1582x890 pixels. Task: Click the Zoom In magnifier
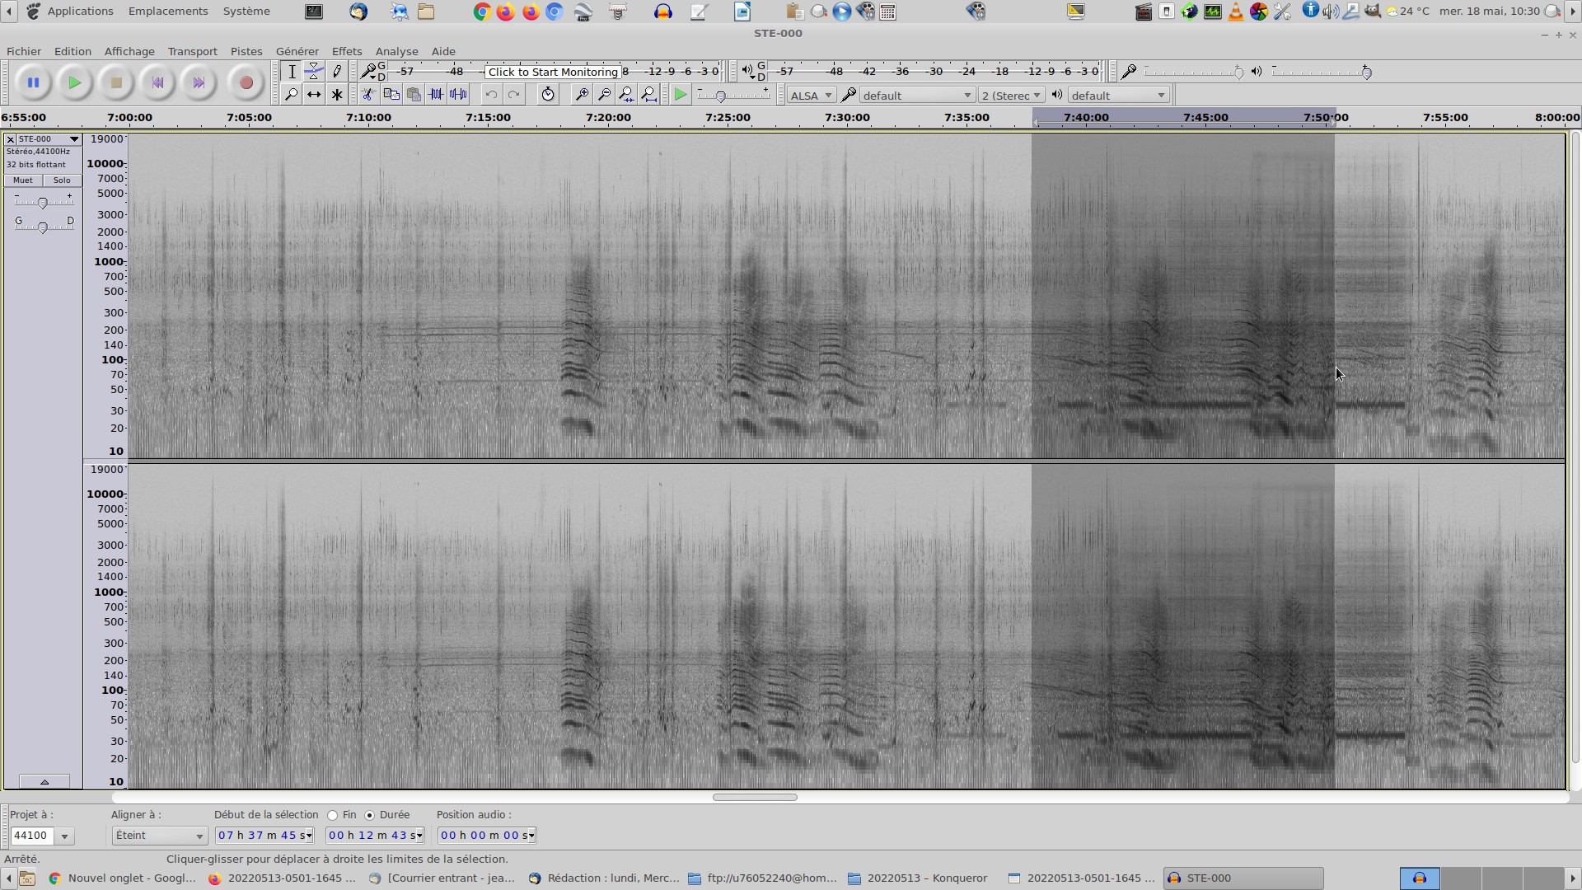coord(582,95)
